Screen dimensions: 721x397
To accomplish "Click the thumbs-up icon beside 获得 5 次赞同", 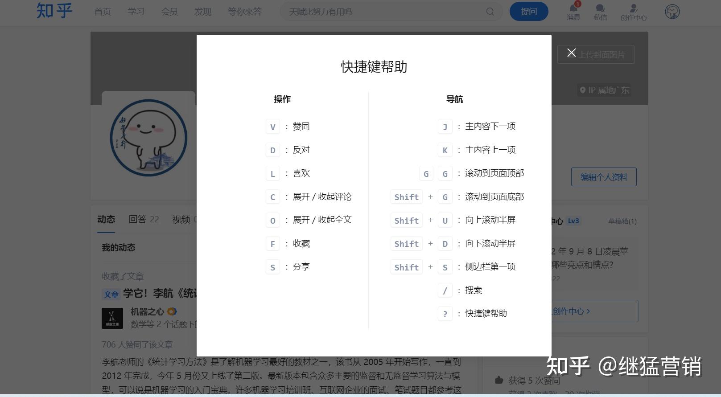I will click(x=499, y=380).
